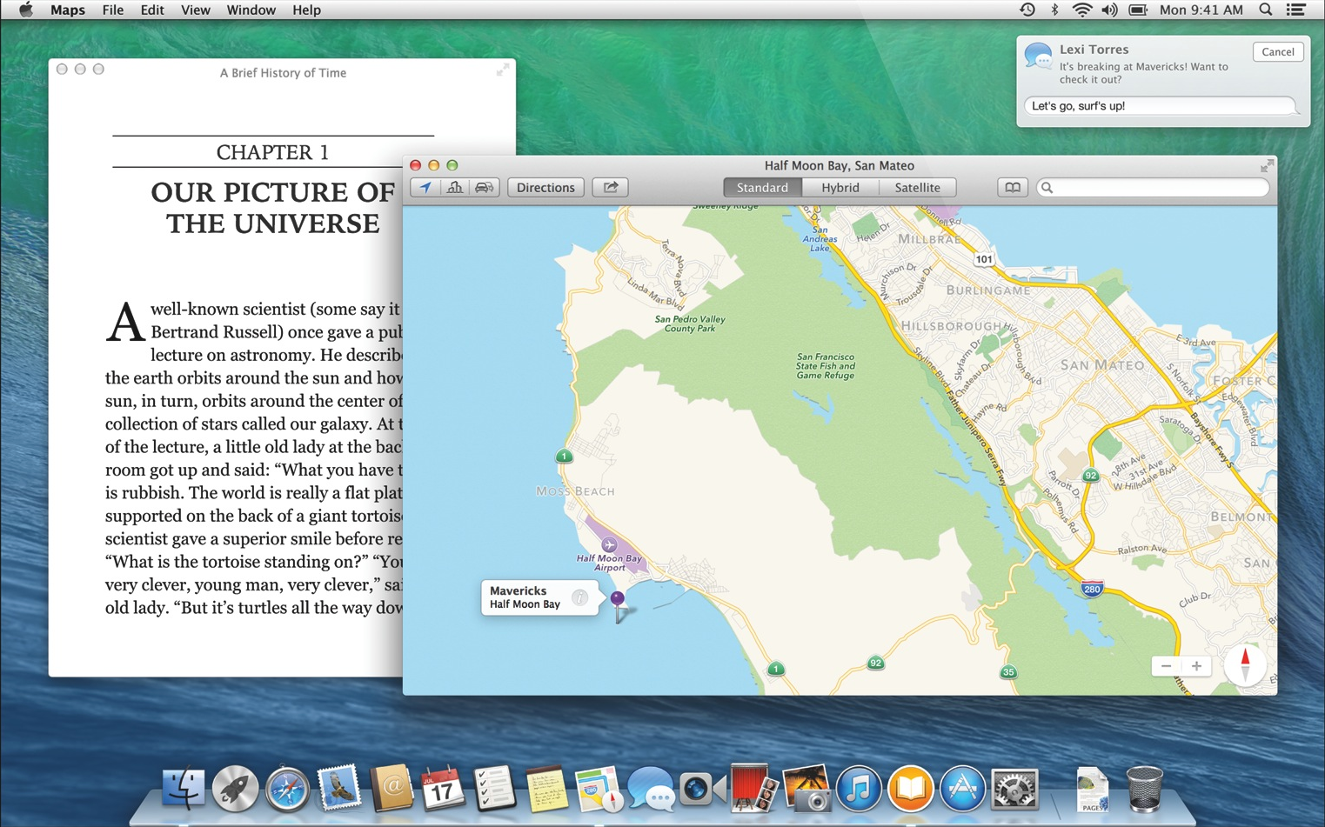Launch iTunes from the Dock
Image resolution: width=1325 pixels, height=827 pixels.
[x=859, y=789]
